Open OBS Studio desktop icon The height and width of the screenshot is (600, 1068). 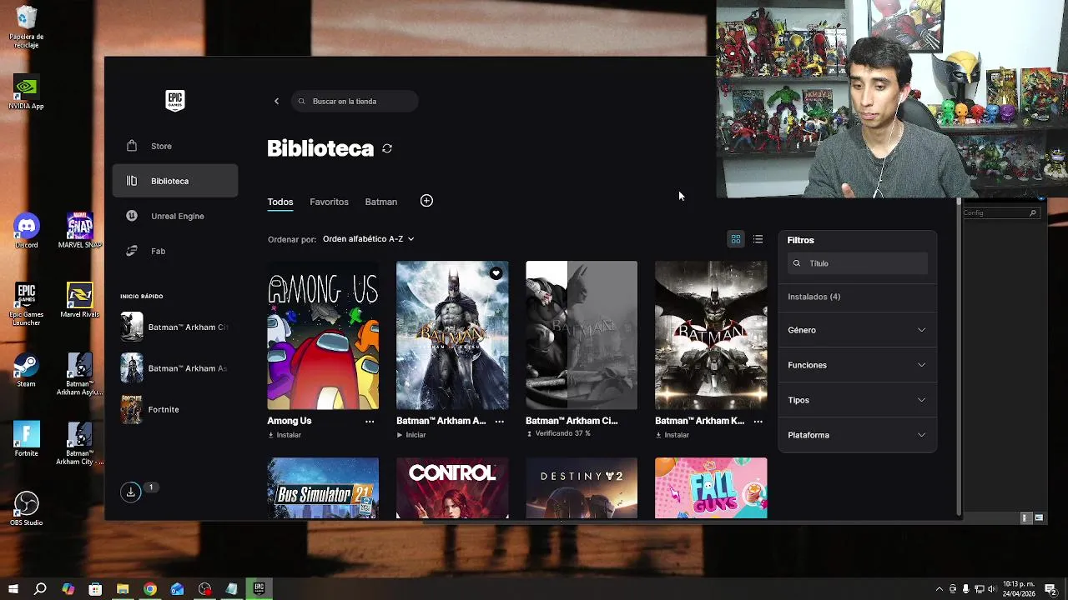pos(26,508)
